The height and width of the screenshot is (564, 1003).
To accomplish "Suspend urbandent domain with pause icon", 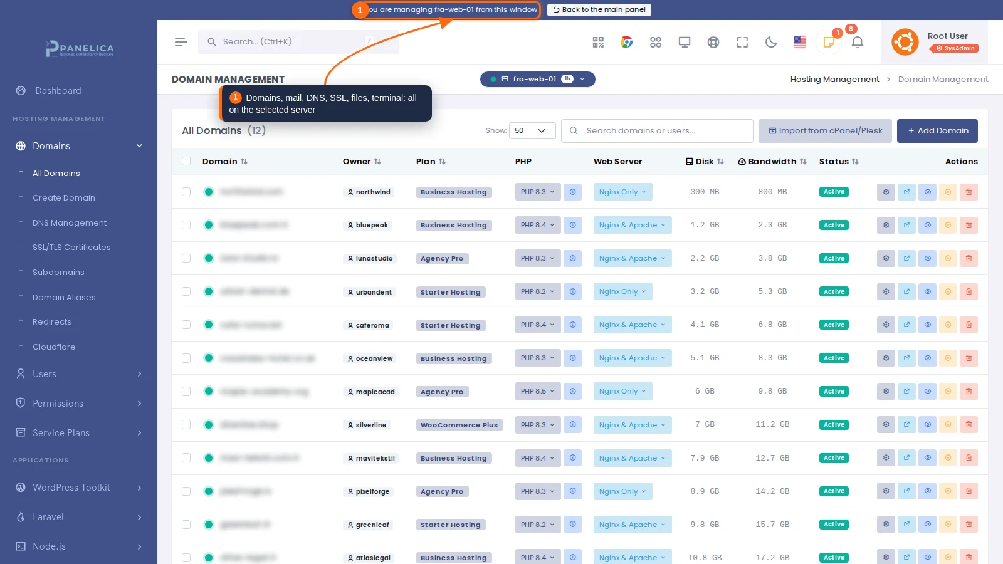I will pos(948,291).
